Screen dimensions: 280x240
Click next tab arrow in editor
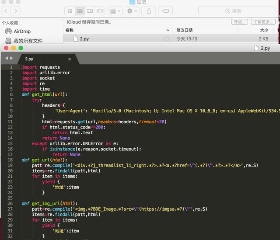click(12, 58)
